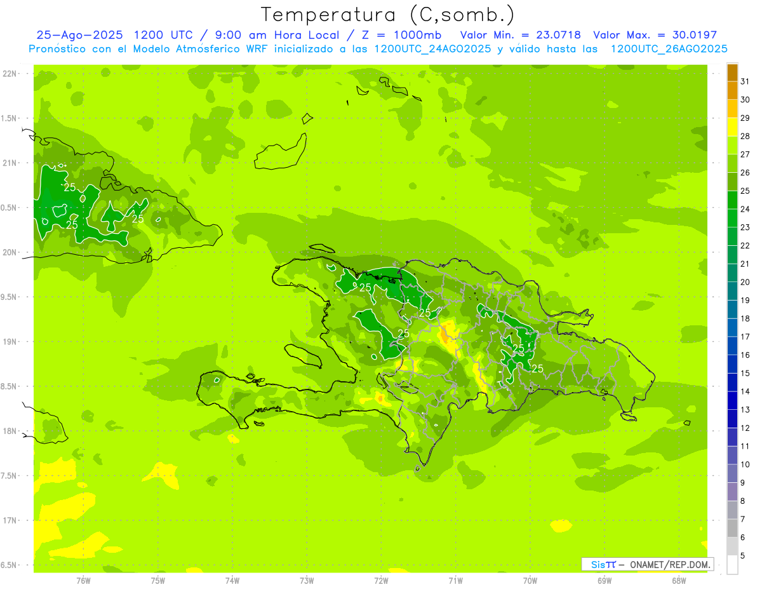The height and width of the screenshot is (589, 762).
Task: Pick the topmost brown legend swatch above 31
Action: pyautogui.click(x=732, y=72)
